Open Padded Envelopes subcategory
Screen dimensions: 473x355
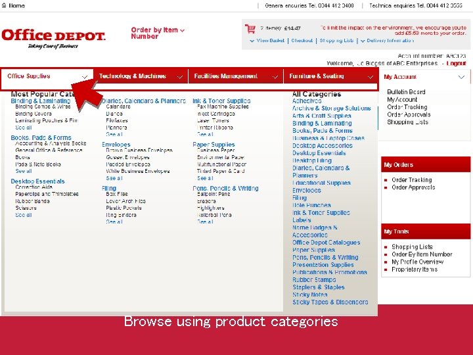pos(128,164)
